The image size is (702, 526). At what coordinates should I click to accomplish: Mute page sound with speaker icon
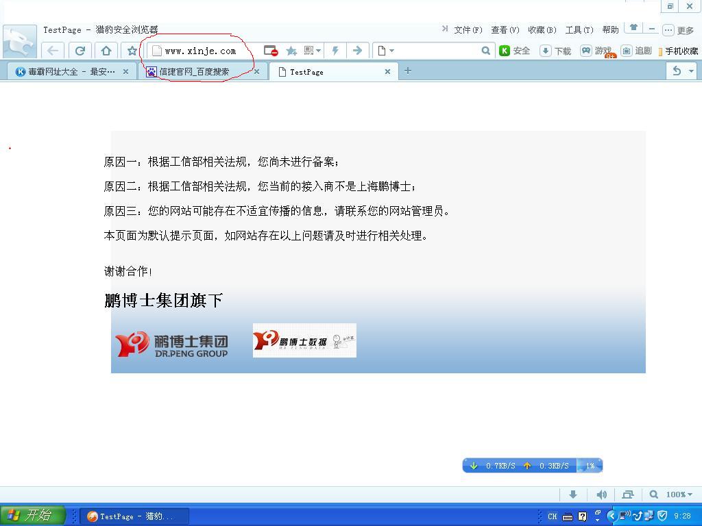(x=601, y=494)
